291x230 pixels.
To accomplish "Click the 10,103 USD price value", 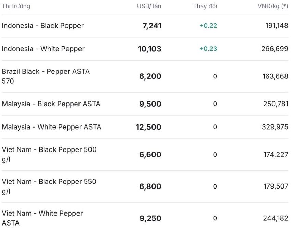I will coord(150,49).
